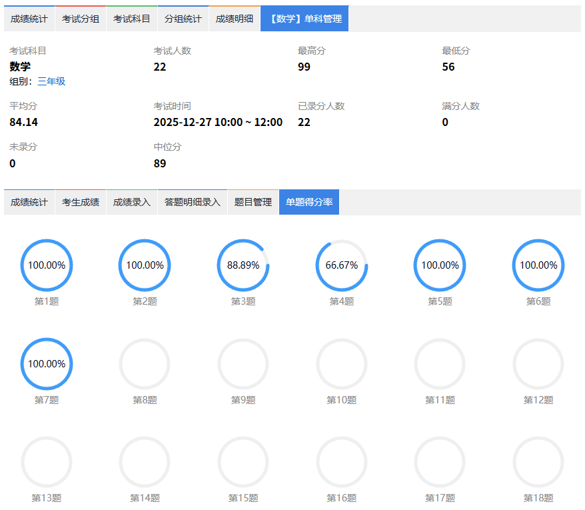Click the 单题得分率 sub-tab
This screenshot has width=585, height=510.
pyautogui.click(x=309, y=202)
